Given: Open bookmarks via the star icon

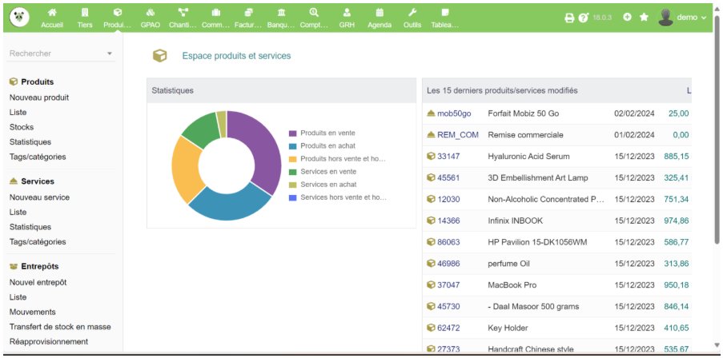Looking at the screenshot, I should (x=644, y=18).
